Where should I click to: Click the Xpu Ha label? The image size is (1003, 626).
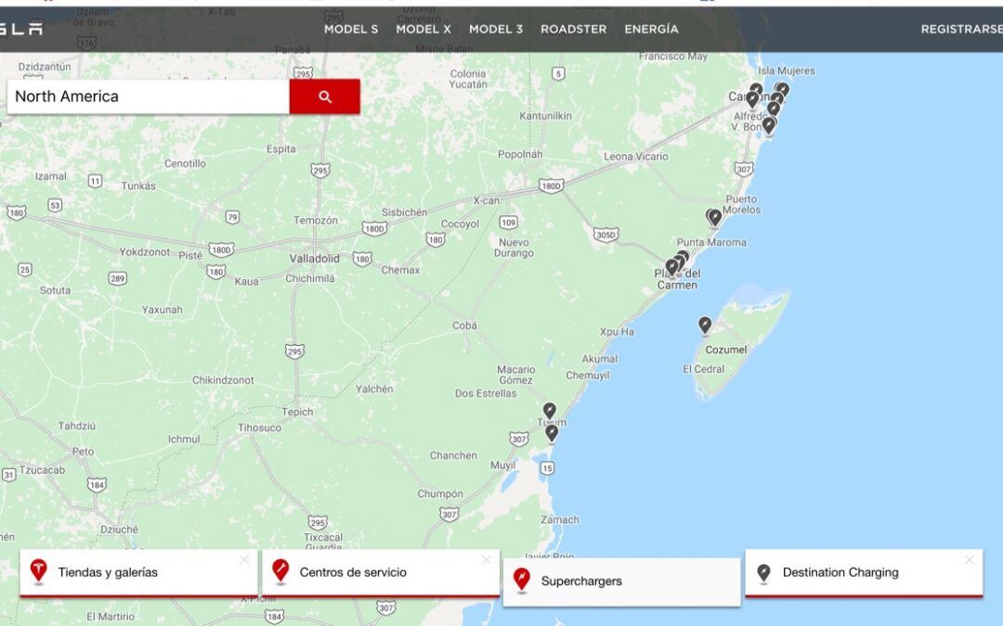pos(617,332)
